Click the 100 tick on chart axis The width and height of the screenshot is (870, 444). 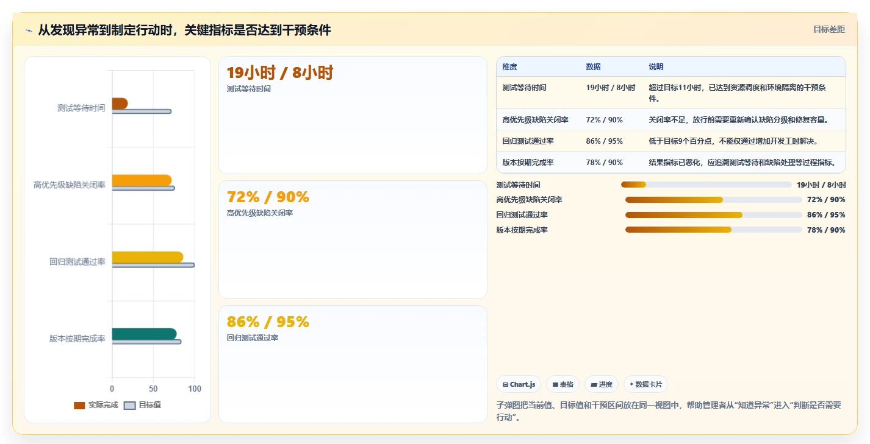pos(195,389)
